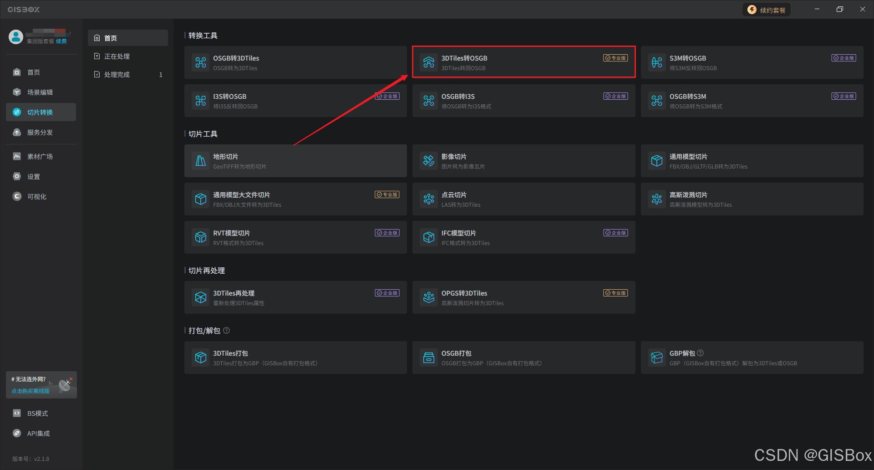Click the I3S转OSGB tool icon
Image resolution: width=874 pixels, height=470 pixels.
201,101
